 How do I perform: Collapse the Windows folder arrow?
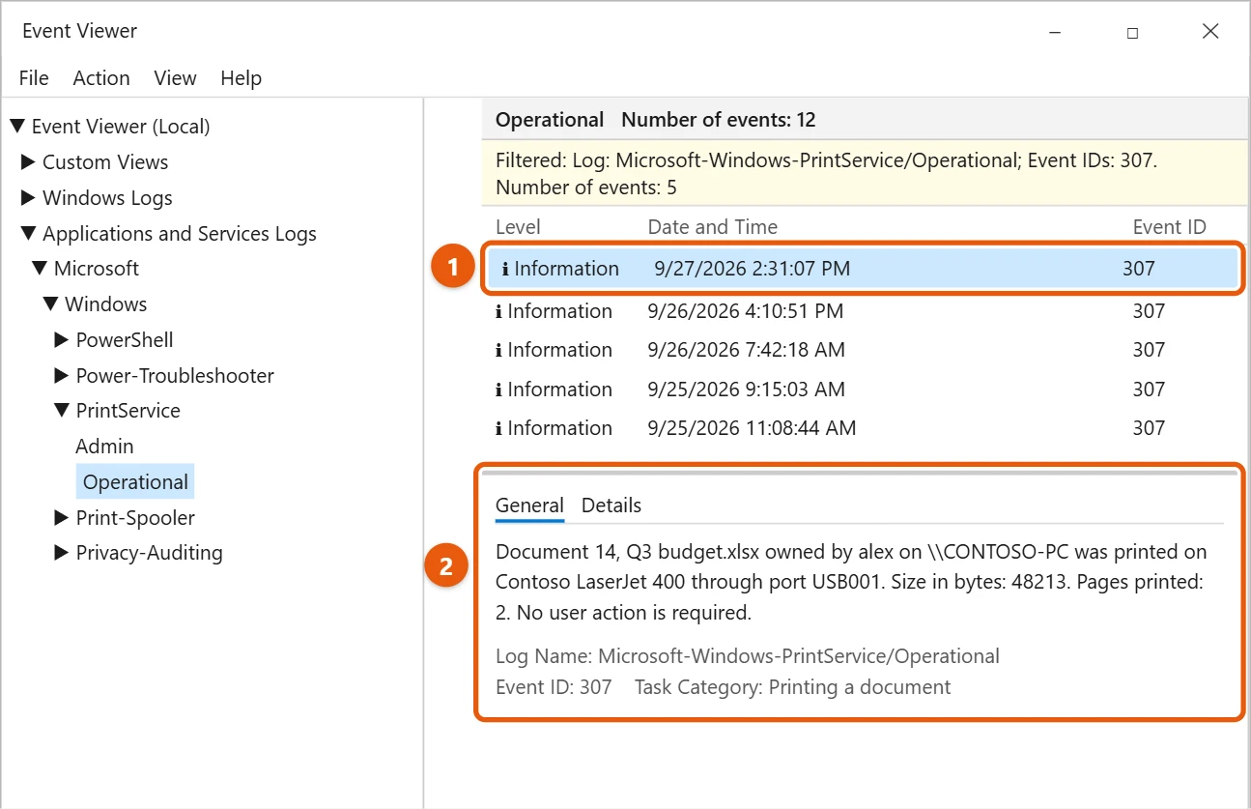(x=51, y=304)
